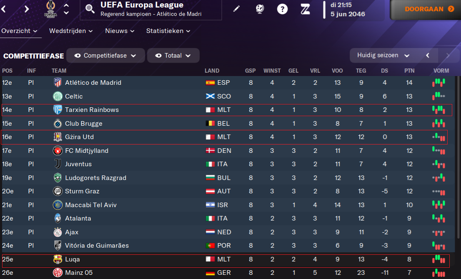Go to previous season with left chevron
Viewport: 461px width, 279px height.
point(427,56)
